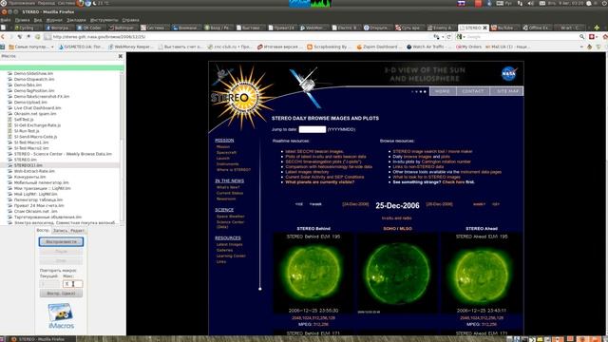This screenshot has height=342, width=608.
Task: Click the HOME nav button on the page
Action: [443, 91]
